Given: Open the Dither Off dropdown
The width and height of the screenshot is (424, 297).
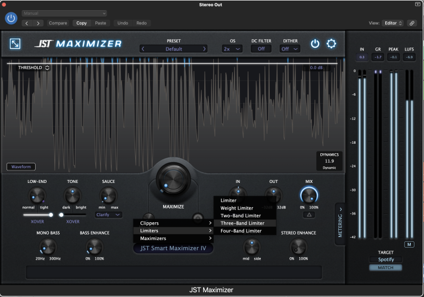Looking at the screenshot, I should click(x=289, y=49).
